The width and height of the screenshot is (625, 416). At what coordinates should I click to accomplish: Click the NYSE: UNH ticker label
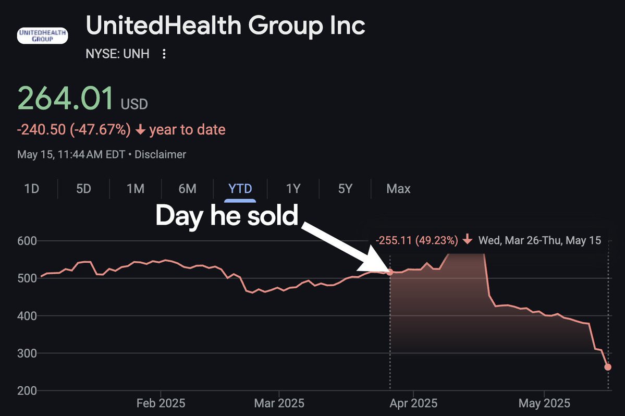pos(117,54)
